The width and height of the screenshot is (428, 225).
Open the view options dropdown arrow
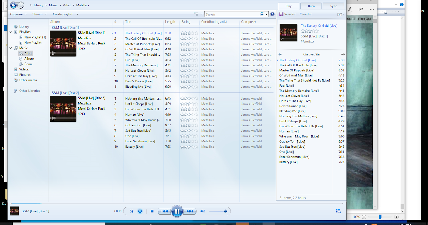(202, 14)
